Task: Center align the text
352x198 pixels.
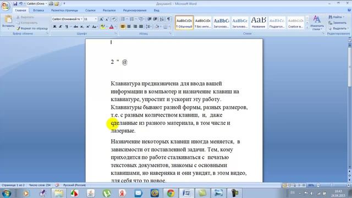Action: tap(129, 27)
